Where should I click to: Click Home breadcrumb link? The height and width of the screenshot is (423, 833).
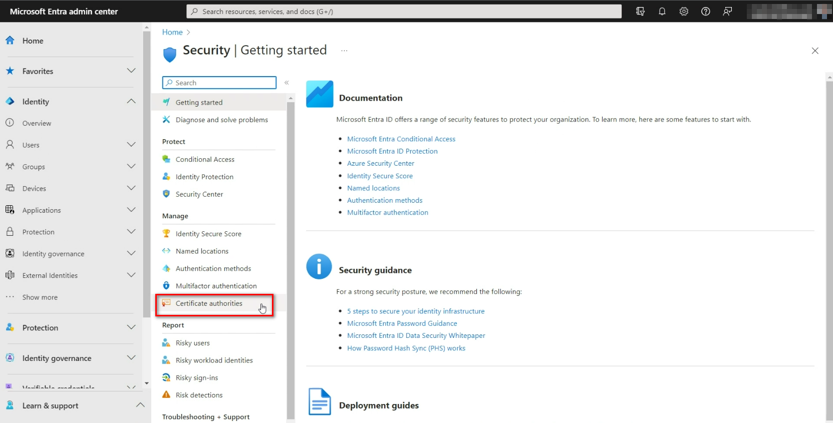point(172,32)
